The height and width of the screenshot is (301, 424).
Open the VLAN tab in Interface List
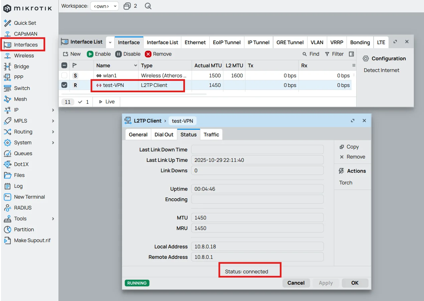[316, 42]
